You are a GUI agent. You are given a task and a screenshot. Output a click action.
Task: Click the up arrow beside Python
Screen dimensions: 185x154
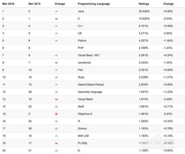[x=56, y=41]
